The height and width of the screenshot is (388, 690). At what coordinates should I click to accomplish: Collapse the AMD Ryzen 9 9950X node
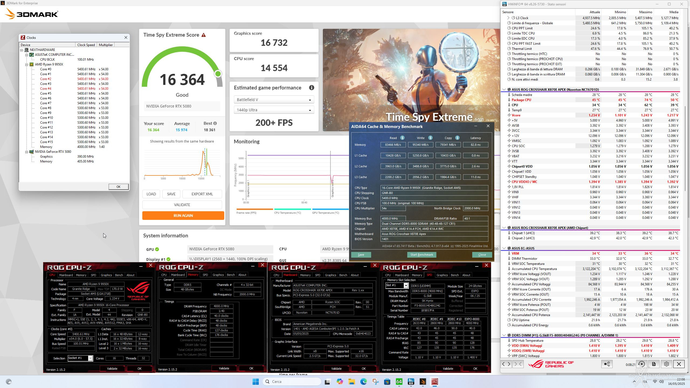pyautogui.click(x=27, y=64)
